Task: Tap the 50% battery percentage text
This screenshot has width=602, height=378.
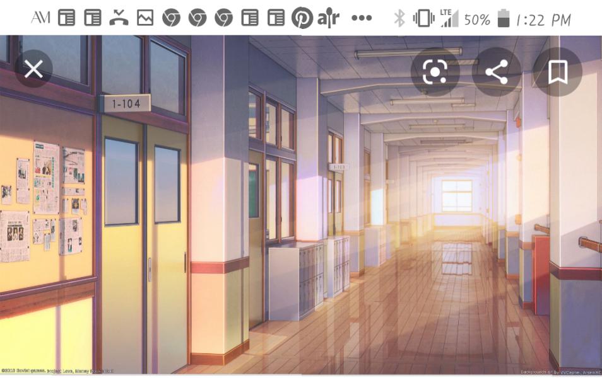Action: click(477, 19)
